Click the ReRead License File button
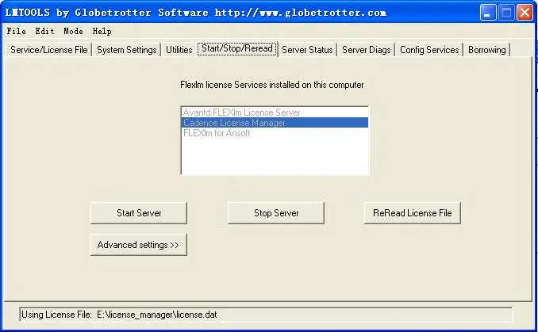 click(413, 213)
